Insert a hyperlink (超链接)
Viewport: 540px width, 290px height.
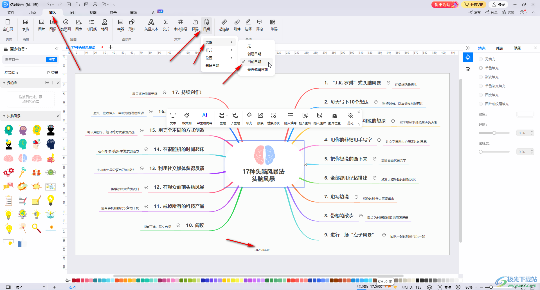(224, 25)
